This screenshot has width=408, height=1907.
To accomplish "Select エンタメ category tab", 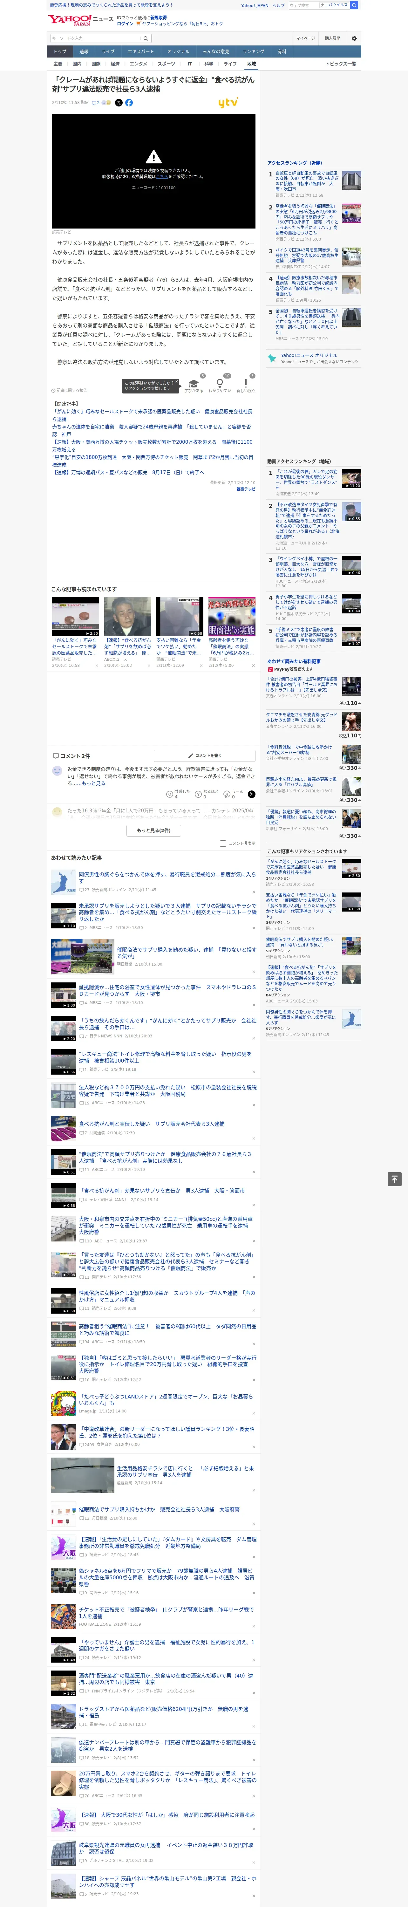I will click(139, 64).
